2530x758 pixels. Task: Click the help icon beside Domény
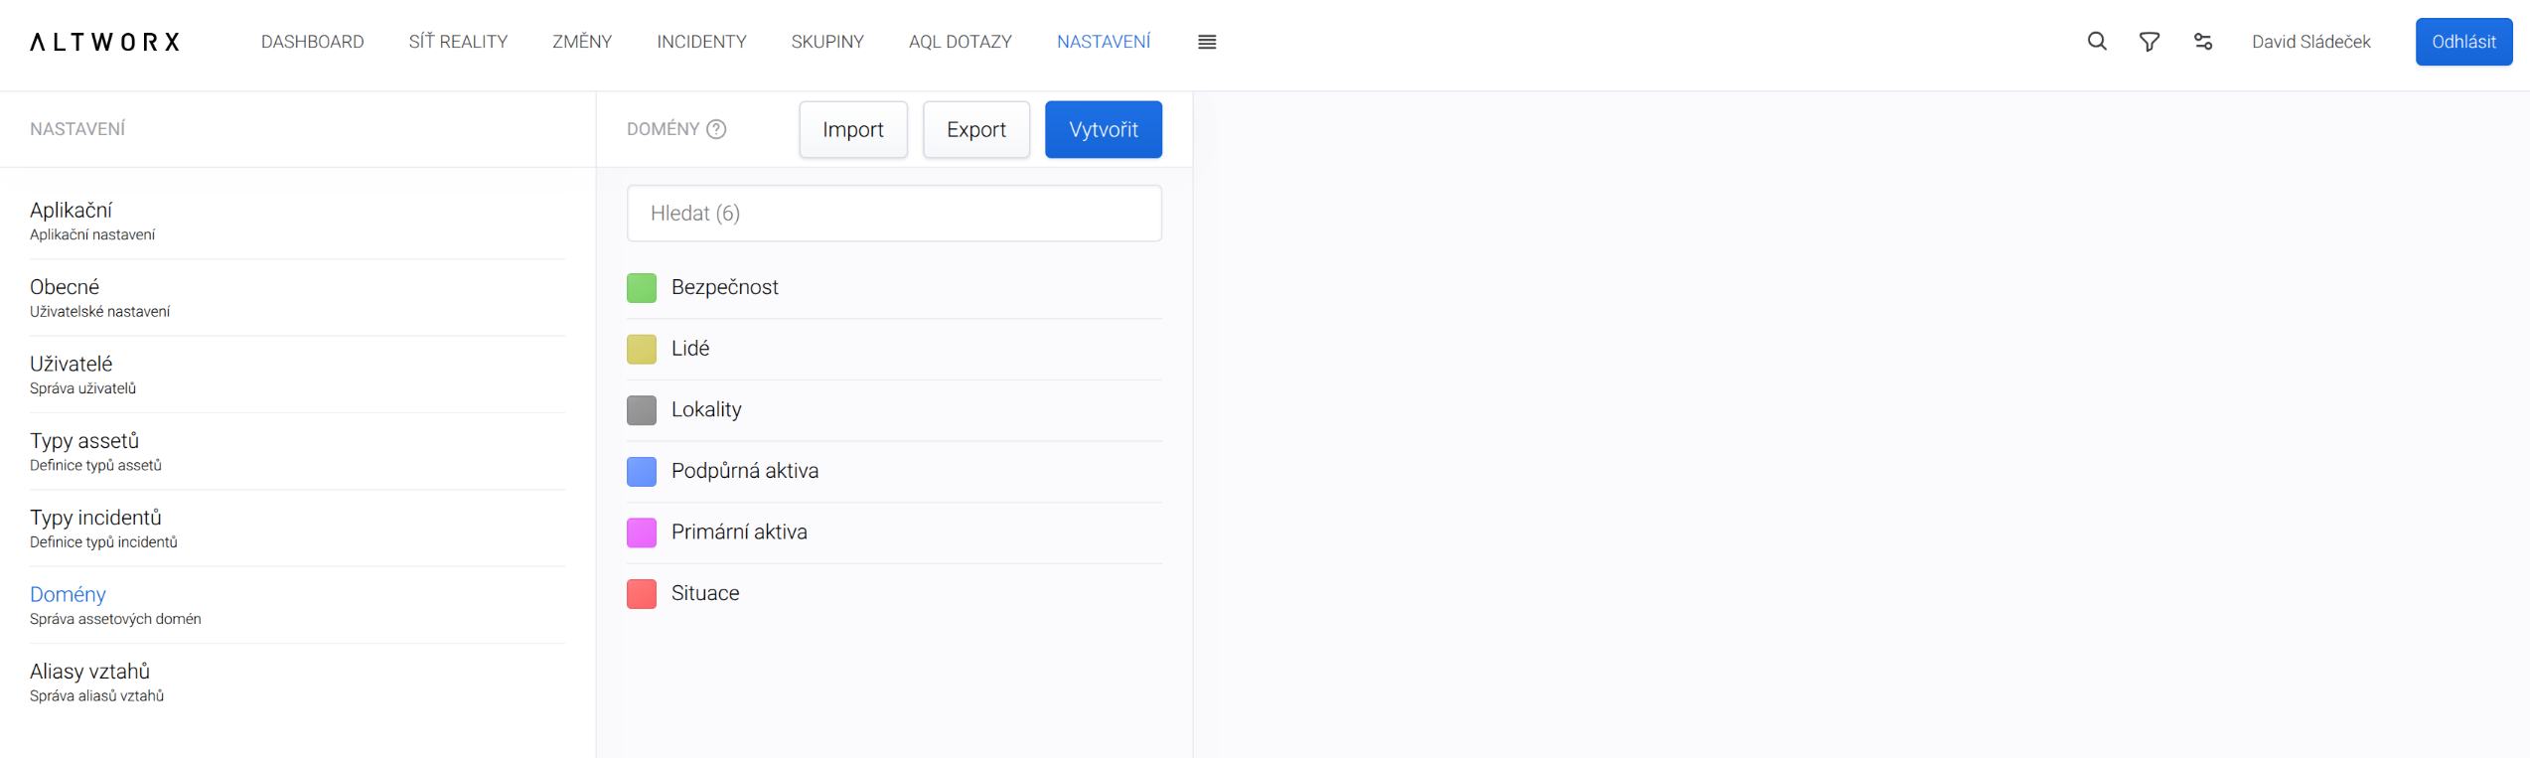point(716,129)
